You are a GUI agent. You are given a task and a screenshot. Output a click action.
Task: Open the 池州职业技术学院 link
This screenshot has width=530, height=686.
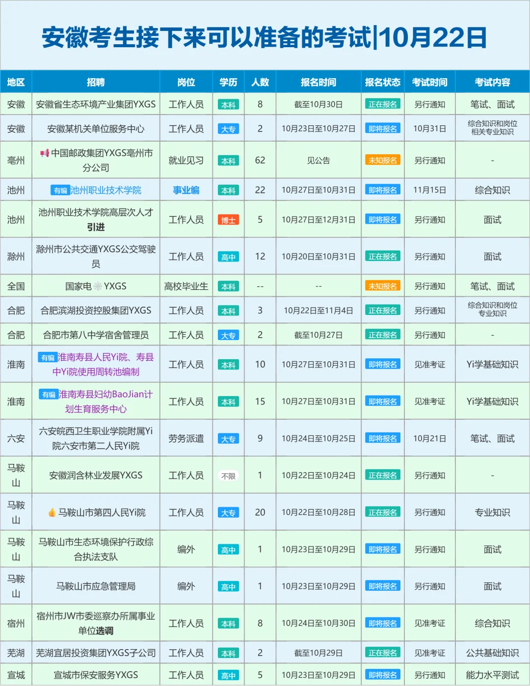tap(107, 189)
